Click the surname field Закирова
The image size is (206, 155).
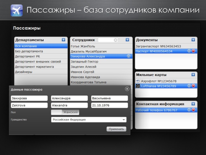29,98
